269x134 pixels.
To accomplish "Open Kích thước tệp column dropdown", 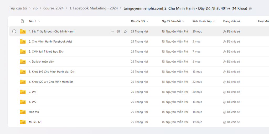I will [214, 21].
